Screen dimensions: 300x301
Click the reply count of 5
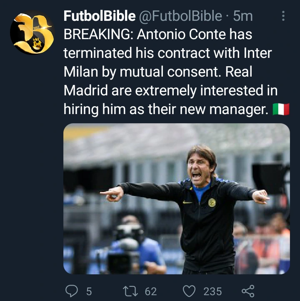pos(89,291)
